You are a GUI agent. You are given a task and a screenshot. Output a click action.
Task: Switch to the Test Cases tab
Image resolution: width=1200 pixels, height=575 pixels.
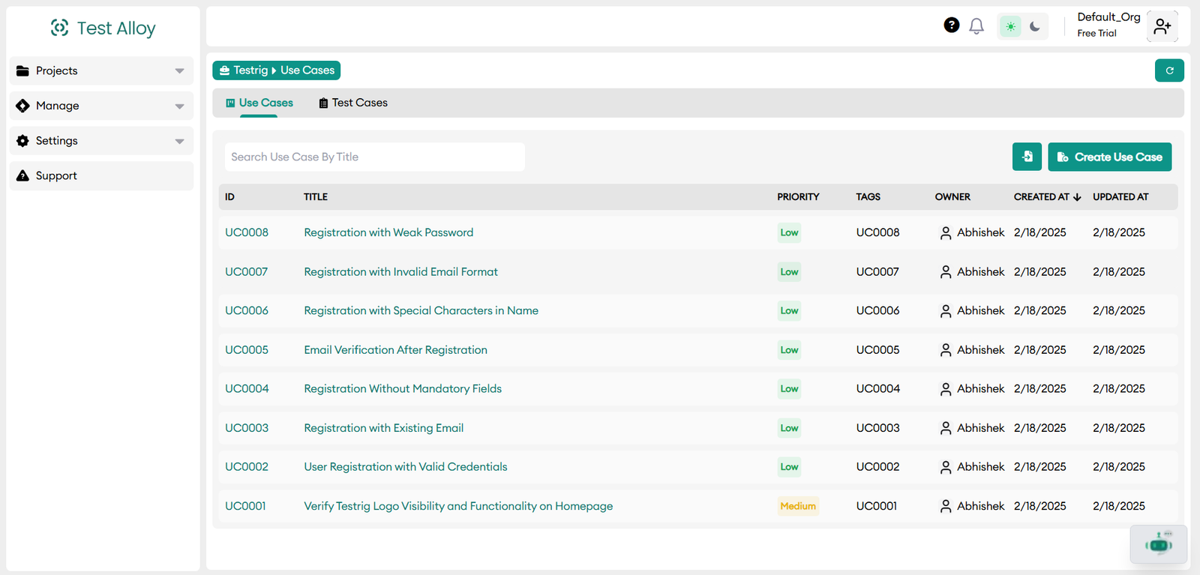(353, 103)
